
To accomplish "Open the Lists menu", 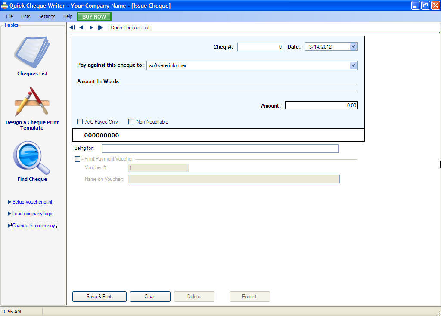I will pos(25,16).
